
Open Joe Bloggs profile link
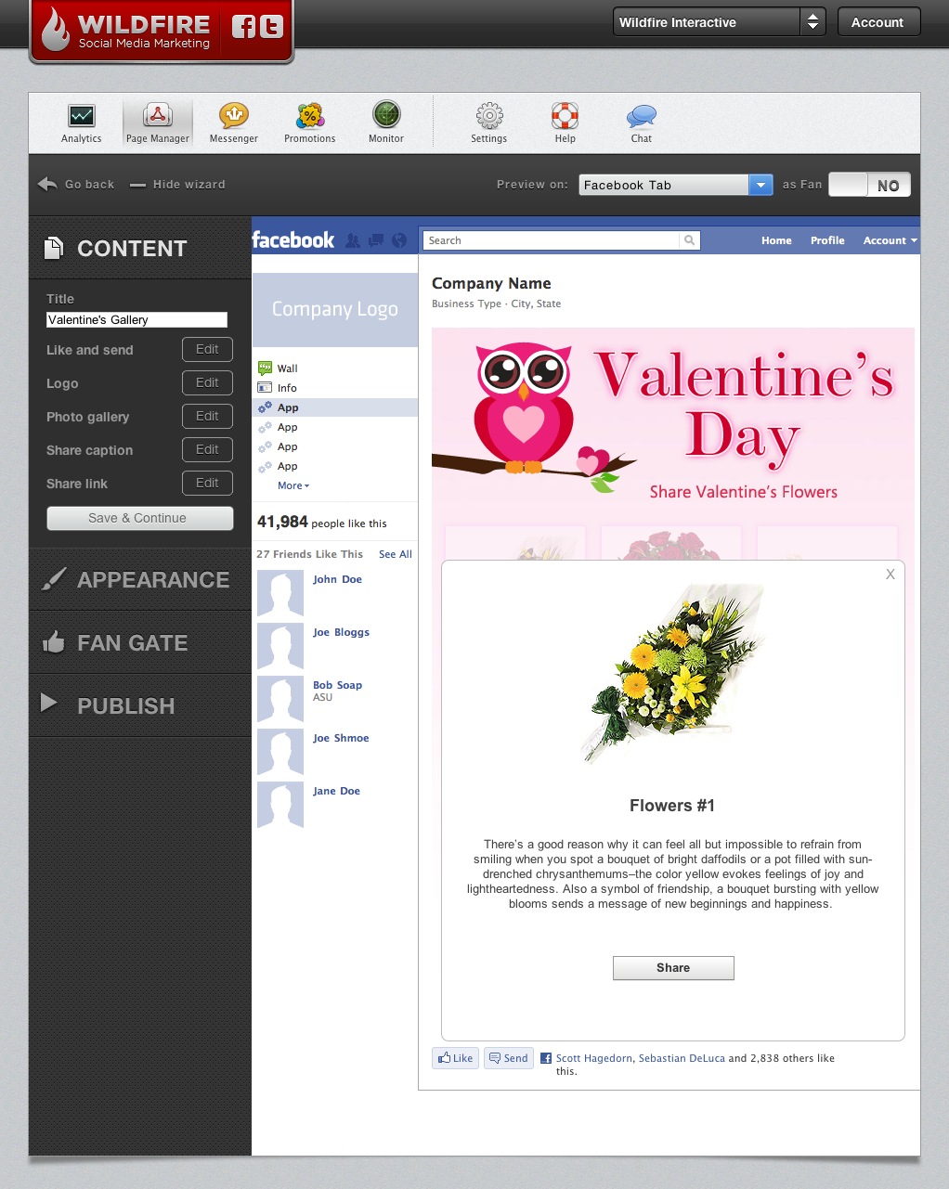pos(341,632)
